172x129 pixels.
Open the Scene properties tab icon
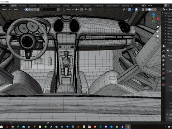pyautogui.click(x=163, y=69)
